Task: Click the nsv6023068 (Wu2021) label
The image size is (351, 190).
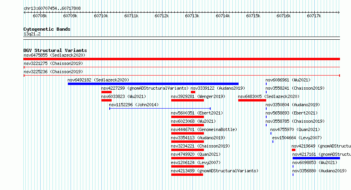Action: coord(193,121)
